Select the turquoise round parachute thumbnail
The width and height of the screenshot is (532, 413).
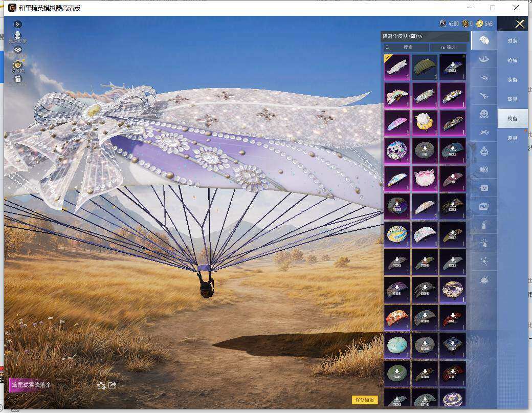pyautogui.click(x=397, y=345)
